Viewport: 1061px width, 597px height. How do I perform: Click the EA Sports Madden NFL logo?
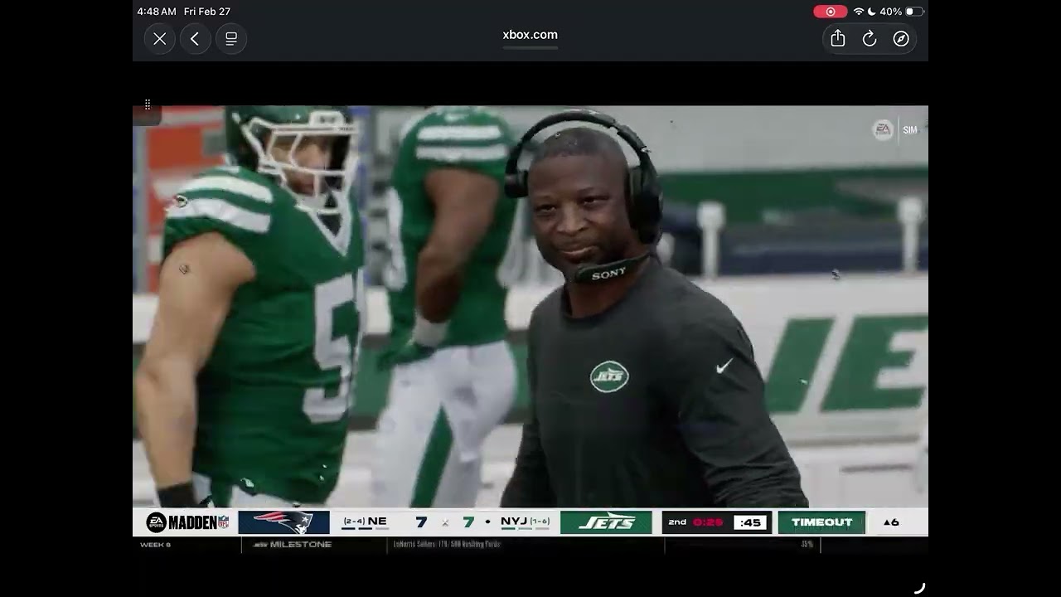tap(187, 522)
